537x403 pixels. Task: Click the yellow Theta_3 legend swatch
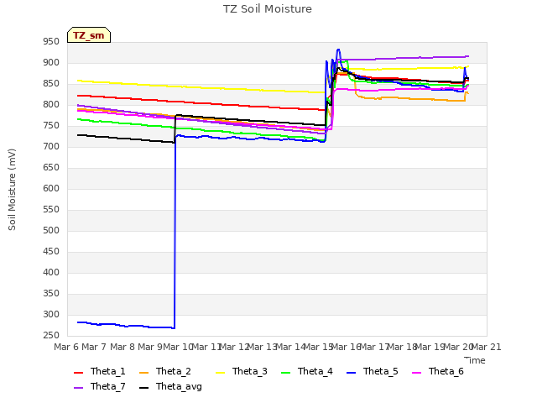point(220,373)
